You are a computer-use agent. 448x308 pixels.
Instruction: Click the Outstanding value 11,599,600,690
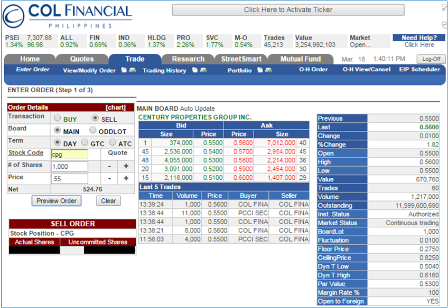[x=417, y=206]
